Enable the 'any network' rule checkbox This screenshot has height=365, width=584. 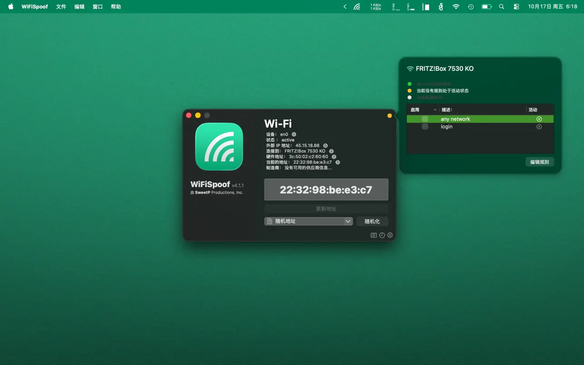click(x=425, y=118)
